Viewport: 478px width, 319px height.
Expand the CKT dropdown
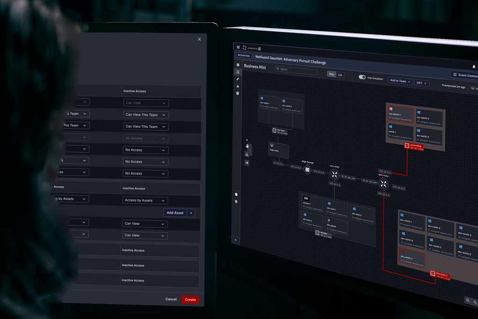421,83
